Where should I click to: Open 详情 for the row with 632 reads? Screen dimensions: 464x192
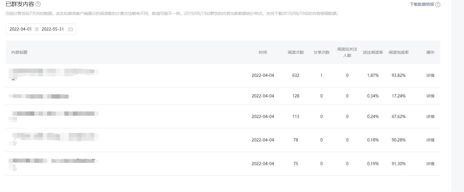430,75
